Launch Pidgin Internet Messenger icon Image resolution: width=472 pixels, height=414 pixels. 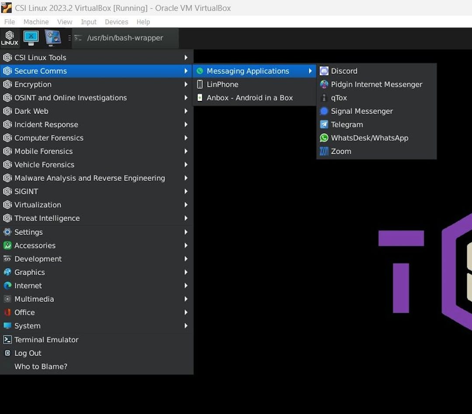click(x=324, y=85)
